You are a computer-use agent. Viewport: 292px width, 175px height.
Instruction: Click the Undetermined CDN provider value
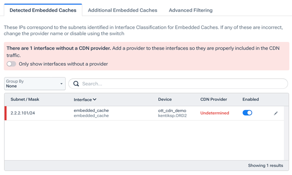click(x=215, y=113)
